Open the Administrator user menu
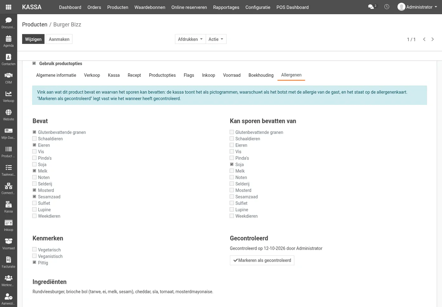This screenshot has width=442, height=307. pyautogui.click(x=417, y=7)
